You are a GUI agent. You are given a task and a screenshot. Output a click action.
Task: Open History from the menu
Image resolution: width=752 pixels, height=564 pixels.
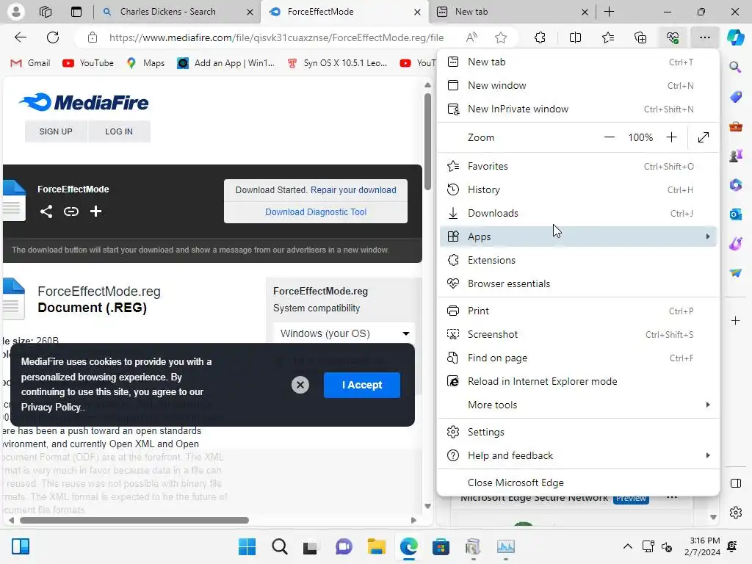[x=578, y=190]
